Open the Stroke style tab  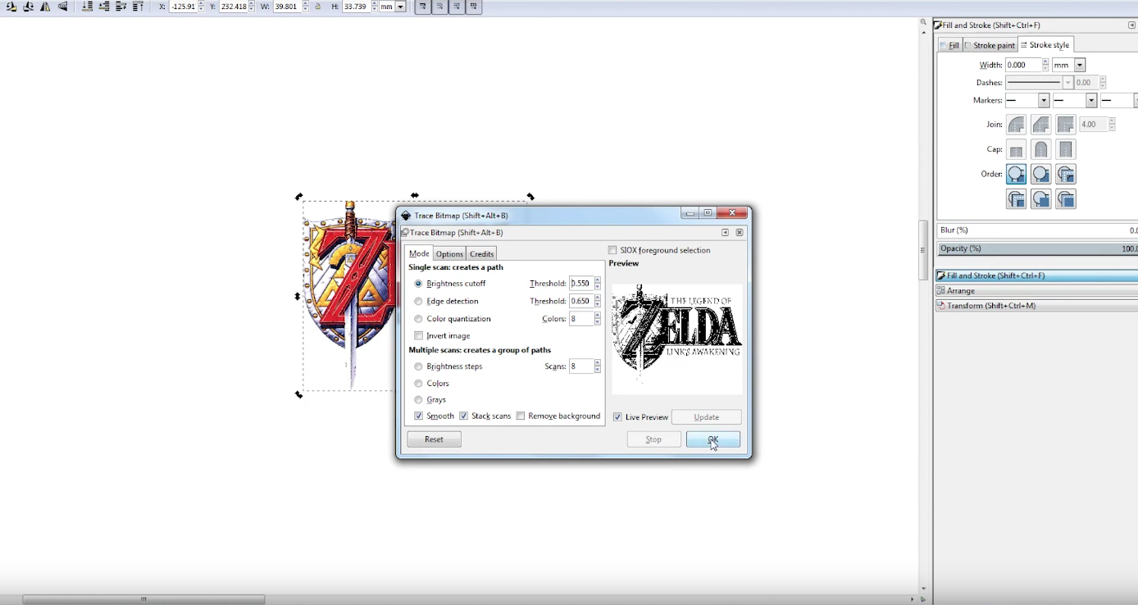tap(1045, 45)
